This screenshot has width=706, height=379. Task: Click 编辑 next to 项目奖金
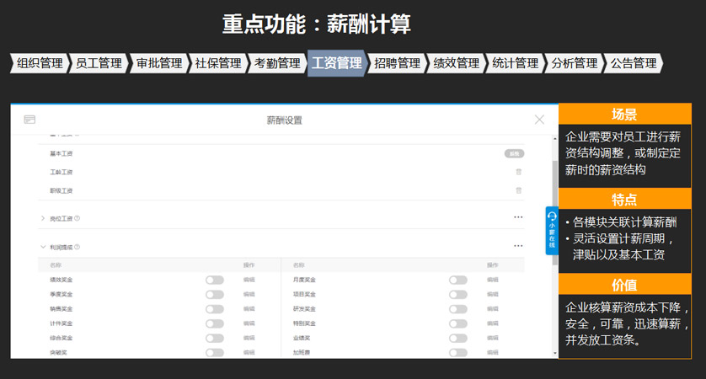tap(493, 294)
